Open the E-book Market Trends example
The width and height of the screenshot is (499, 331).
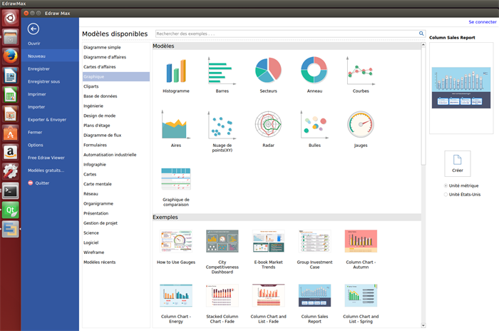click(268, 249)
